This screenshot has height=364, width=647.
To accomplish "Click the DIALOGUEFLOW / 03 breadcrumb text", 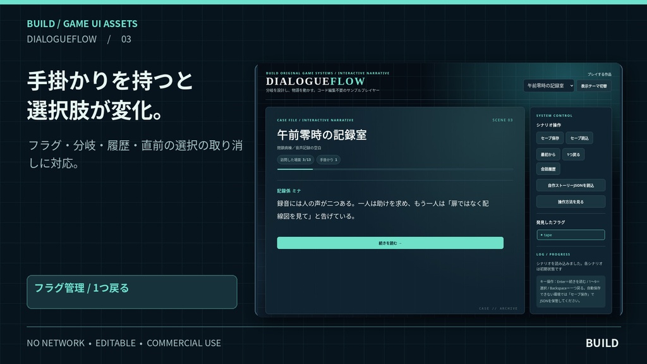I will pyautogui.click(x=79, y=39).
